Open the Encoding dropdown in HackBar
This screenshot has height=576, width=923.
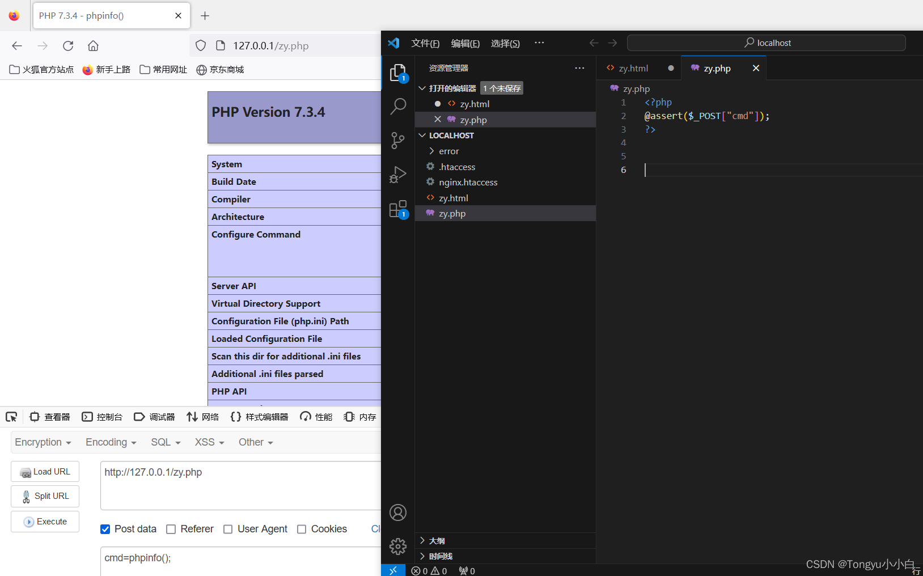point(111,442)
